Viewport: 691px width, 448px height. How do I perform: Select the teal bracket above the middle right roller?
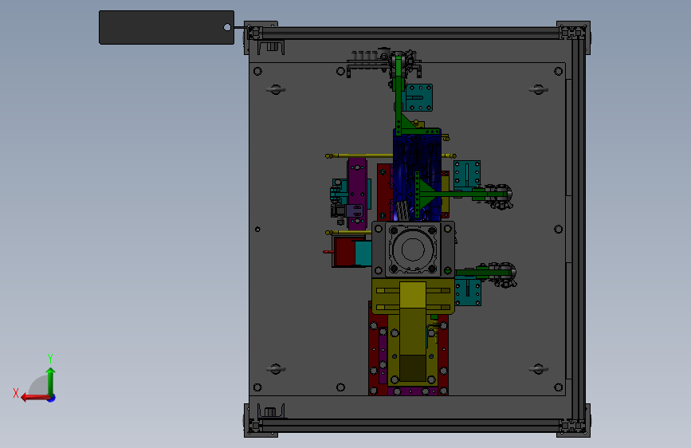467,174
